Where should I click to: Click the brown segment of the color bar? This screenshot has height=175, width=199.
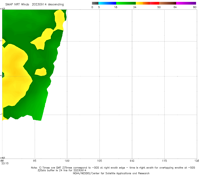pos(168,3)
